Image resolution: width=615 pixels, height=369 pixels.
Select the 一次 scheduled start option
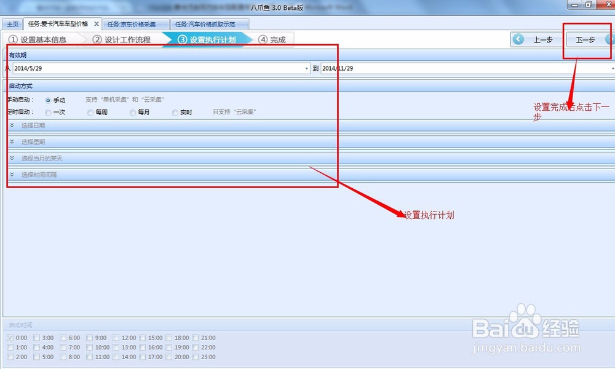click(48, 113)
